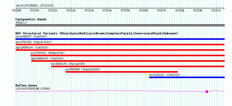
Task: Select the esv2760011 Redon2006 red bar
Action: pyautogui.click(x=127, y=55)
